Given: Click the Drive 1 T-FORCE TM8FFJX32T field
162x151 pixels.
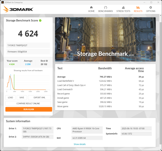Looking at the screenshot, I should [38, 130].
